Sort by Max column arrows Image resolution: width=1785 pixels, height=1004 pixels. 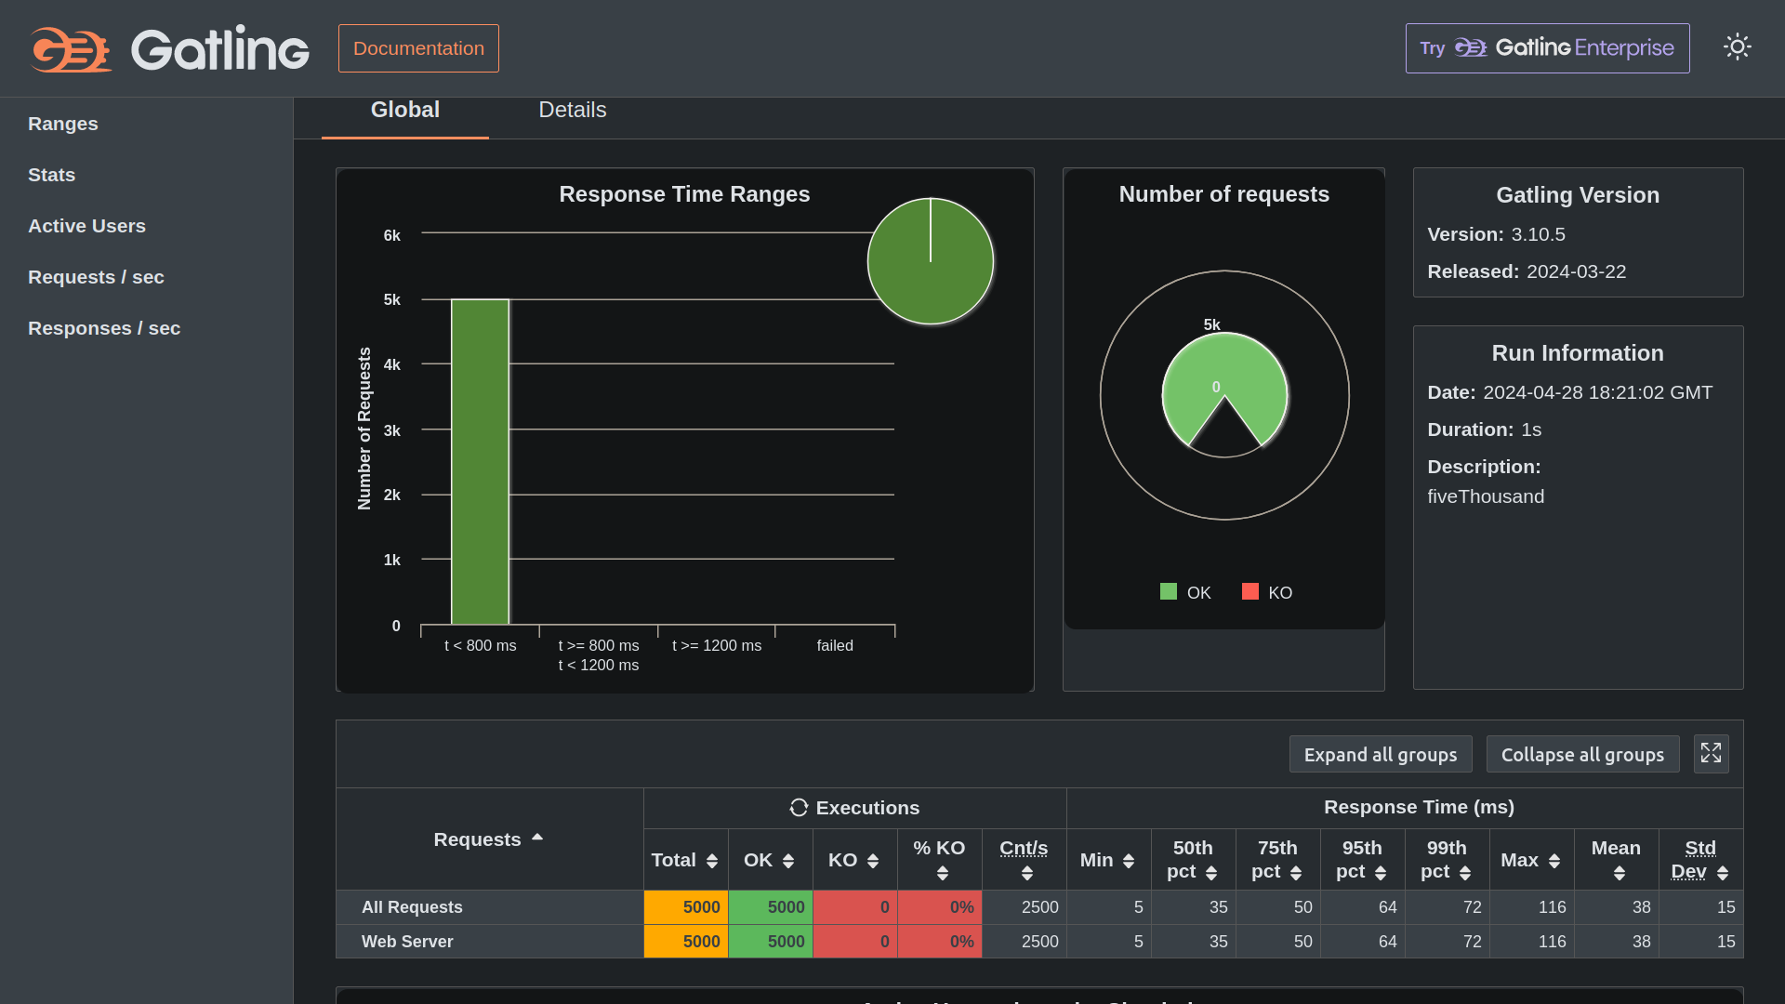[1554, 861]
